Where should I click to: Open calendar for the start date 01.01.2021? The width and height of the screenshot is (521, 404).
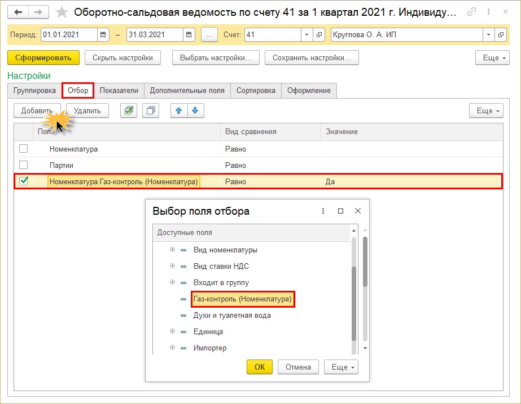click(x=103, y=35)
